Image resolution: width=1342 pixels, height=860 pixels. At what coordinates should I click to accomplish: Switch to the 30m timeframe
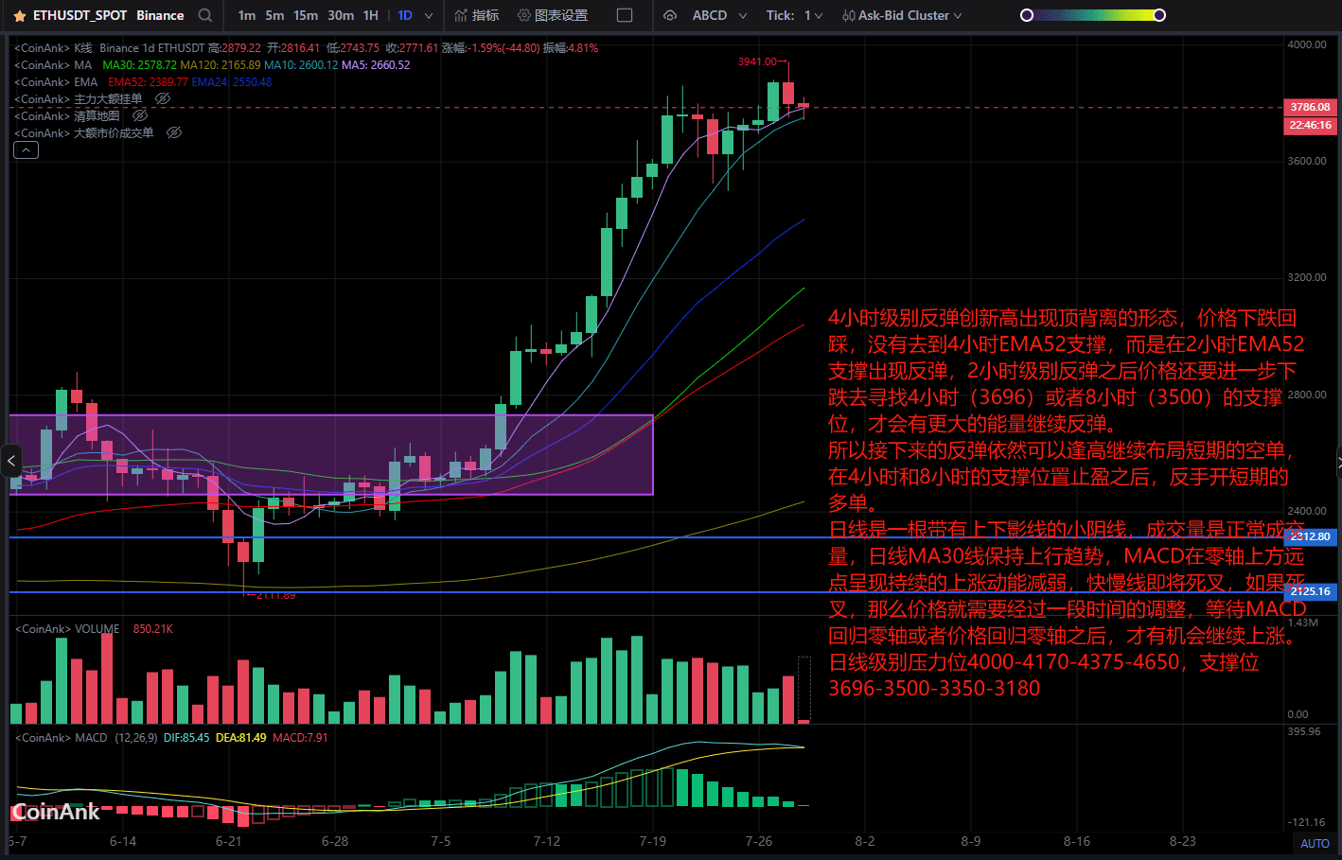click(341, 15)
